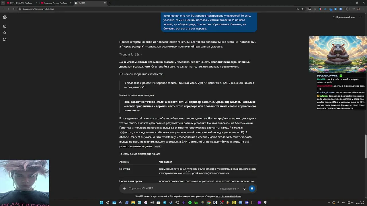
Task: Open the ChatGPT app icon in taskbar
Action: point(177,203)
